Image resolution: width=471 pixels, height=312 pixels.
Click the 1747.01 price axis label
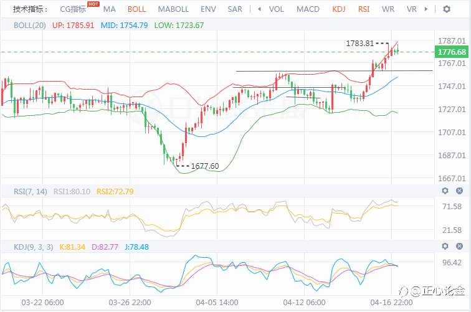(x=452, y=87)
